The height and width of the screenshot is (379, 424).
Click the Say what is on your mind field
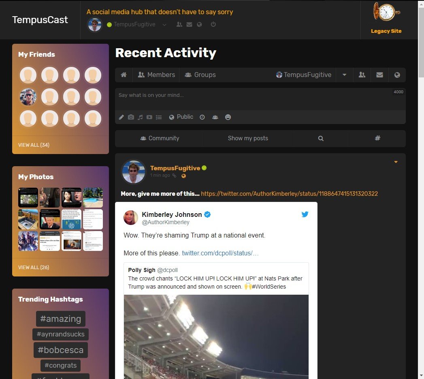pos(260,99)
